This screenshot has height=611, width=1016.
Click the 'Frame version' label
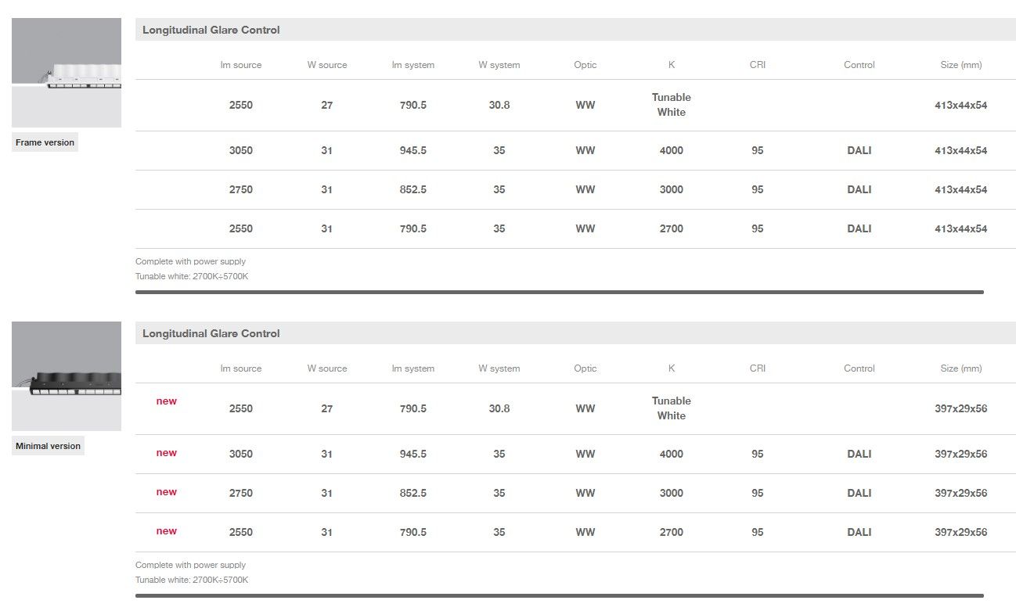click(45, 142)
